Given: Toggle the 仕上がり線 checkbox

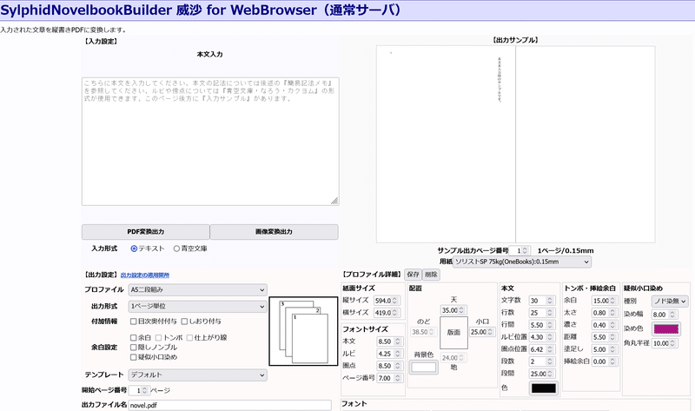Looking at the screenshot, I should [189, 338].
